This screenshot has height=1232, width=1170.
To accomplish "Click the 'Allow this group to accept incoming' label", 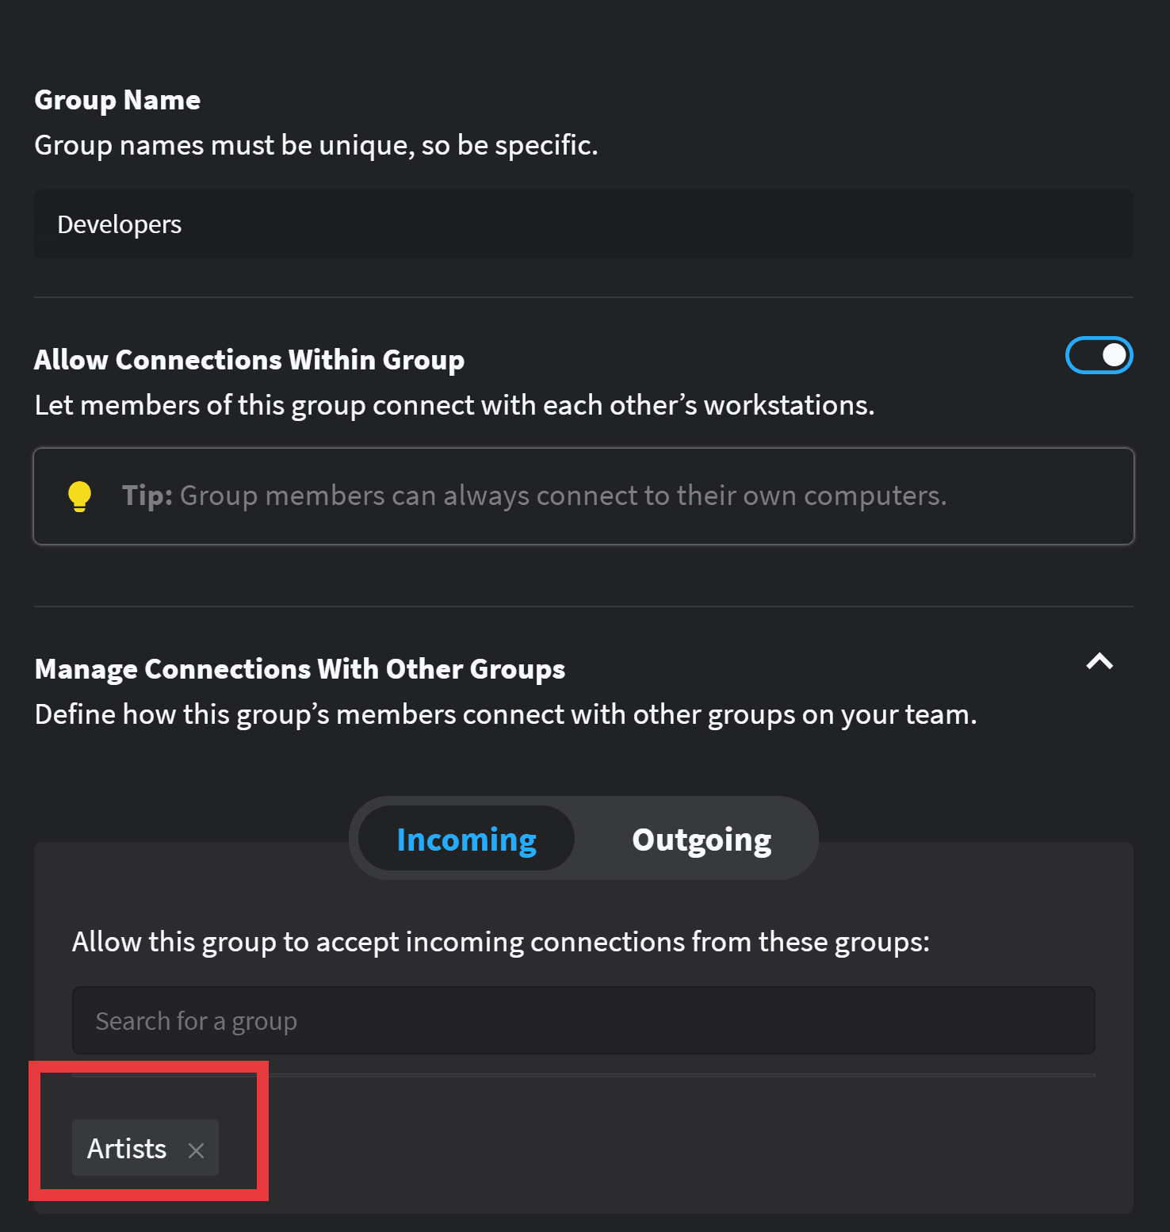I will [500, 942].
